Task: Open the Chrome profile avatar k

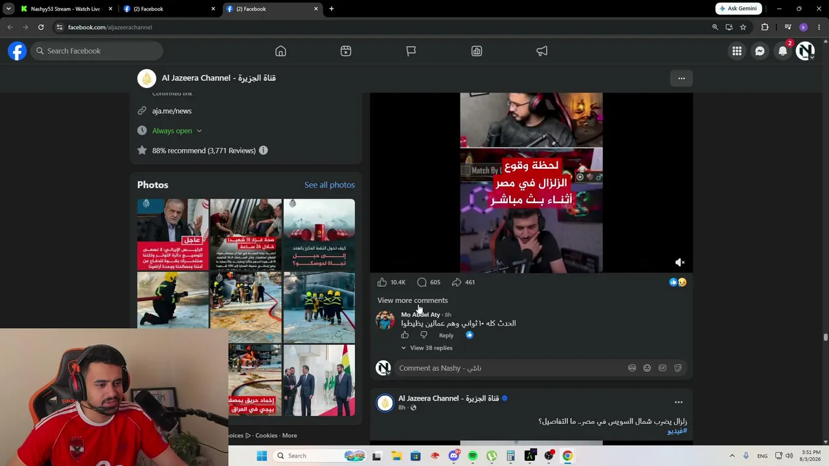Action: pos(804,27)
